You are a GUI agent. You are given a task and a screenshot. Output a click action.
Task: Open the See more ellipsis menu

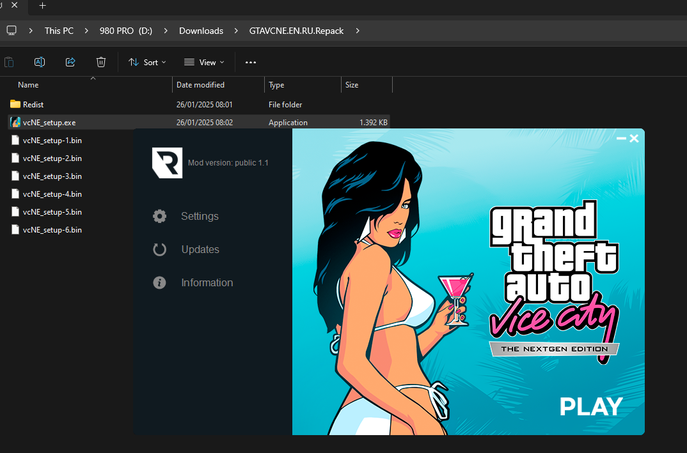pos(251,62)
